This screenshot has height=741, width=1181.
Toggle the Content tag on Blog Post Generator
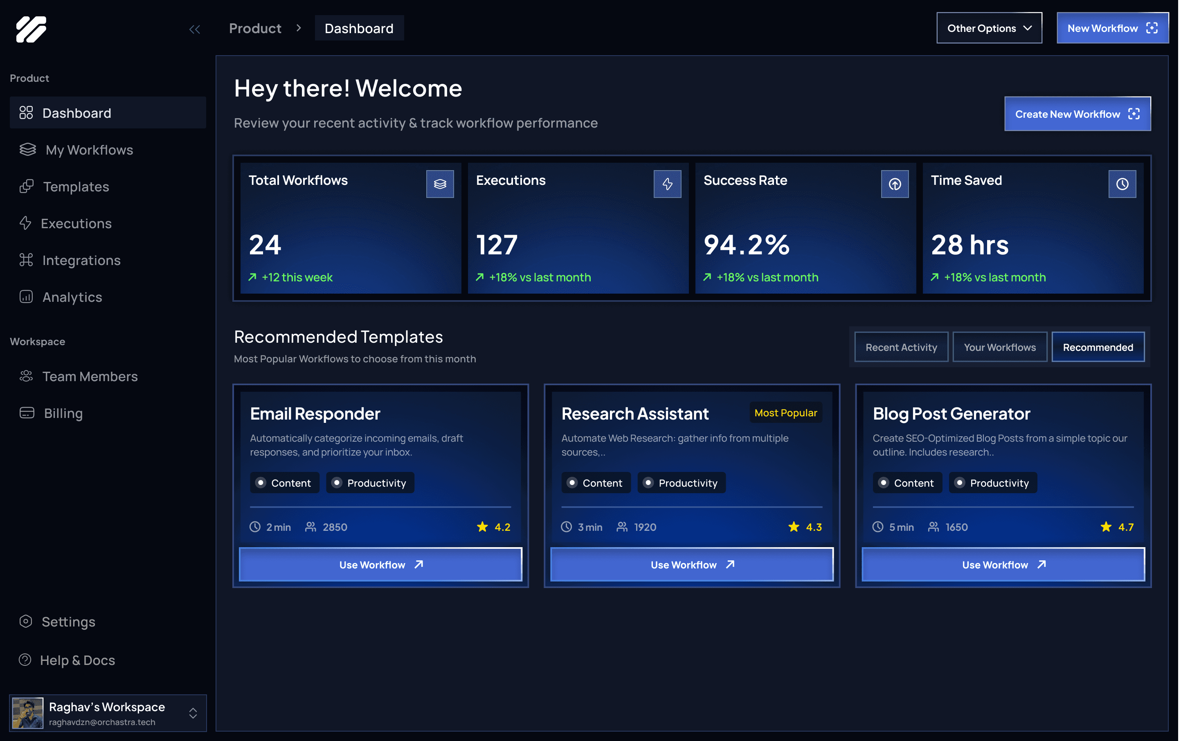coord(907,483)
